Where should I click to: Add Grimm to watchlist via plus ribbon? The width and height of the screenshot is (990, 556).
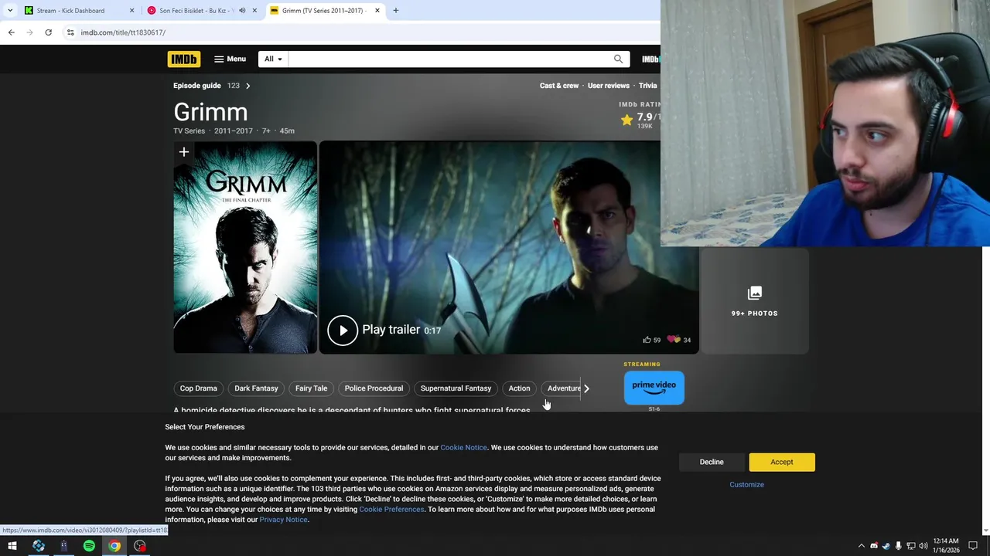[184, 152]
